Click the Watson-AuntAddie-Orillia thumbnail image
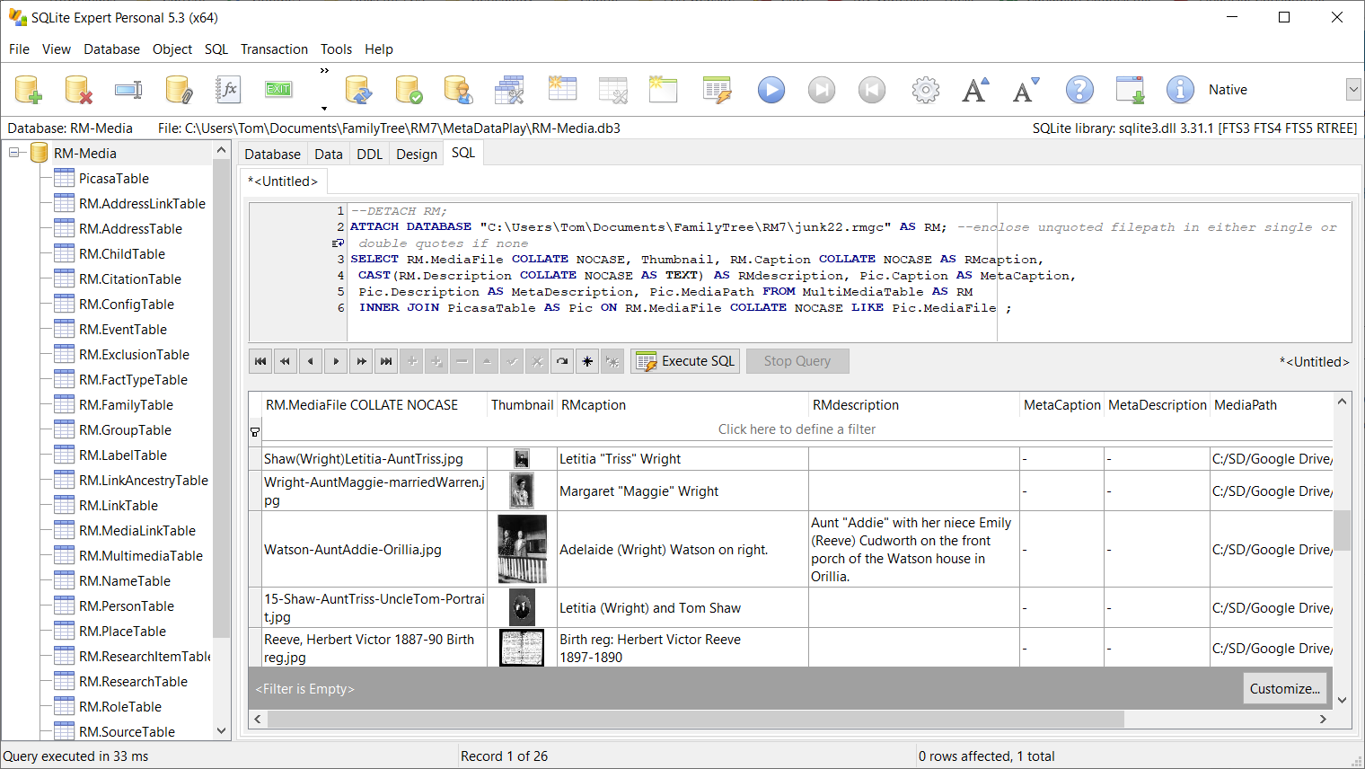Viewport: 1365px width, 769px height. (x=522, y=549)
